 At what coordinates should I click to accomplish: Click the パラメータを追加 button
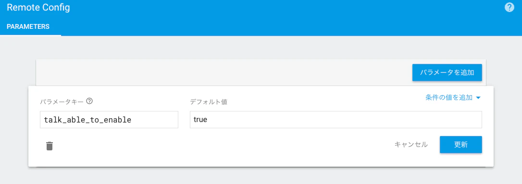(447, 73)
